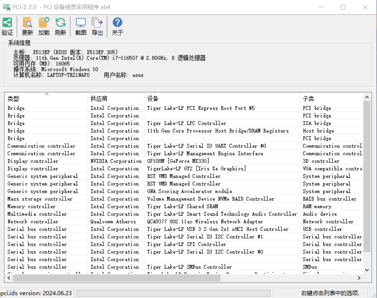
Task: Select the Host Bridge/DRAM Registers row
Action: pos(184,131)
